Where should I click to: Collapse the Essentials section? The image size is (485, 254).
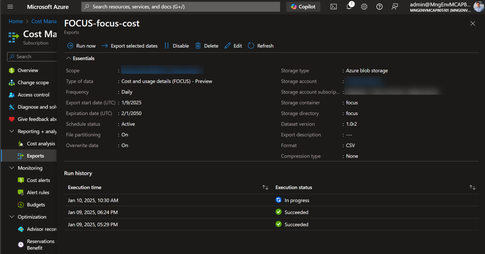pos(68,58)
